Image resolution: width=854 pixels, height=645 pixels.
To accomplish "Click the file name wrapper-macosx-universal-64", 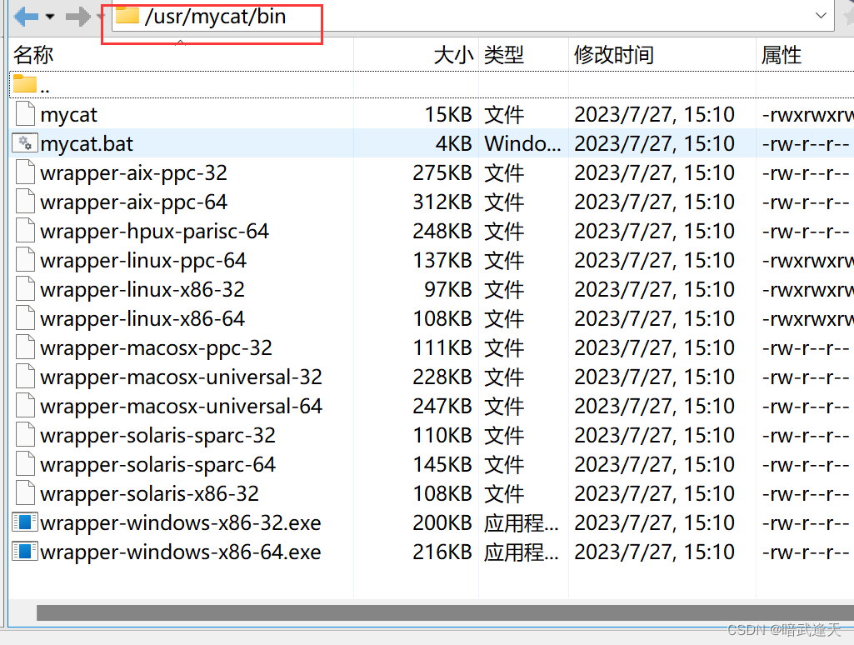I will (x=182, y=407).
